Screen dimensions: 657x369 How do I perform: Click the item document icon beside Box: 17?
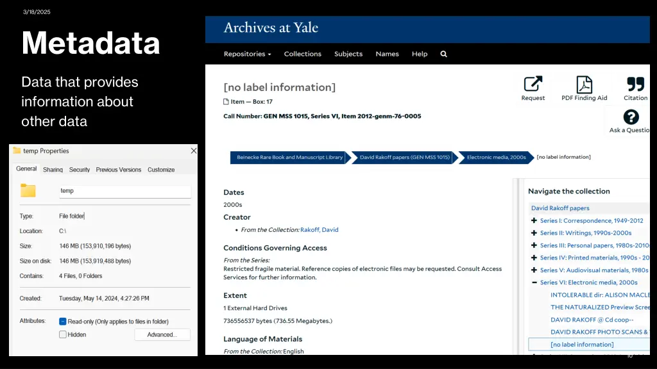pyautogui.click(x=226, y=102)
